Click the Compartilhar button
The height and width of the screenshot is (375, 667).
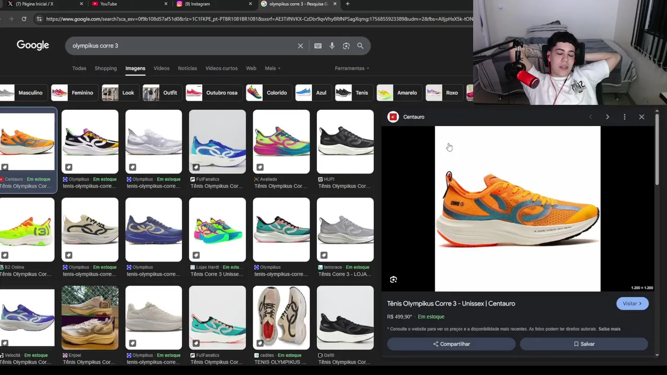click(451, 344)
